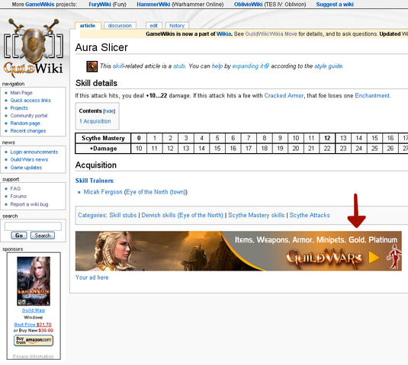408x365 pixels.
Task: Open the Cracked Armor link
Action: [x=284, y=96]
